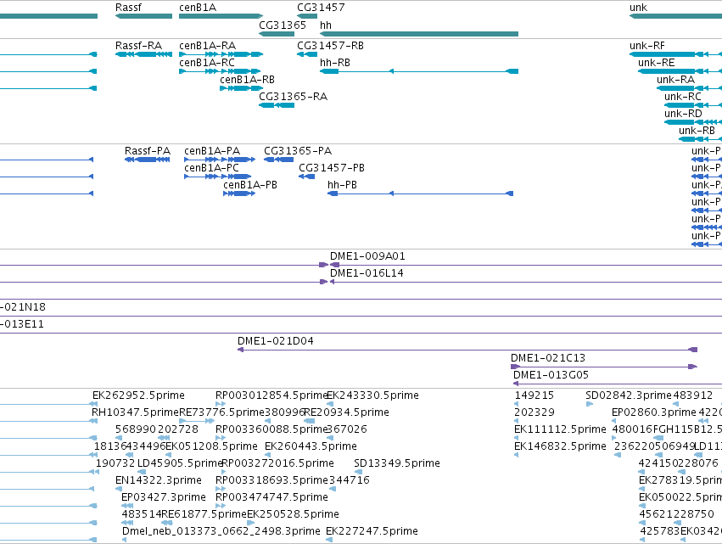Select the Rassf-PA protein label
This screenshot has width=722, height=544.
[148, 152]
